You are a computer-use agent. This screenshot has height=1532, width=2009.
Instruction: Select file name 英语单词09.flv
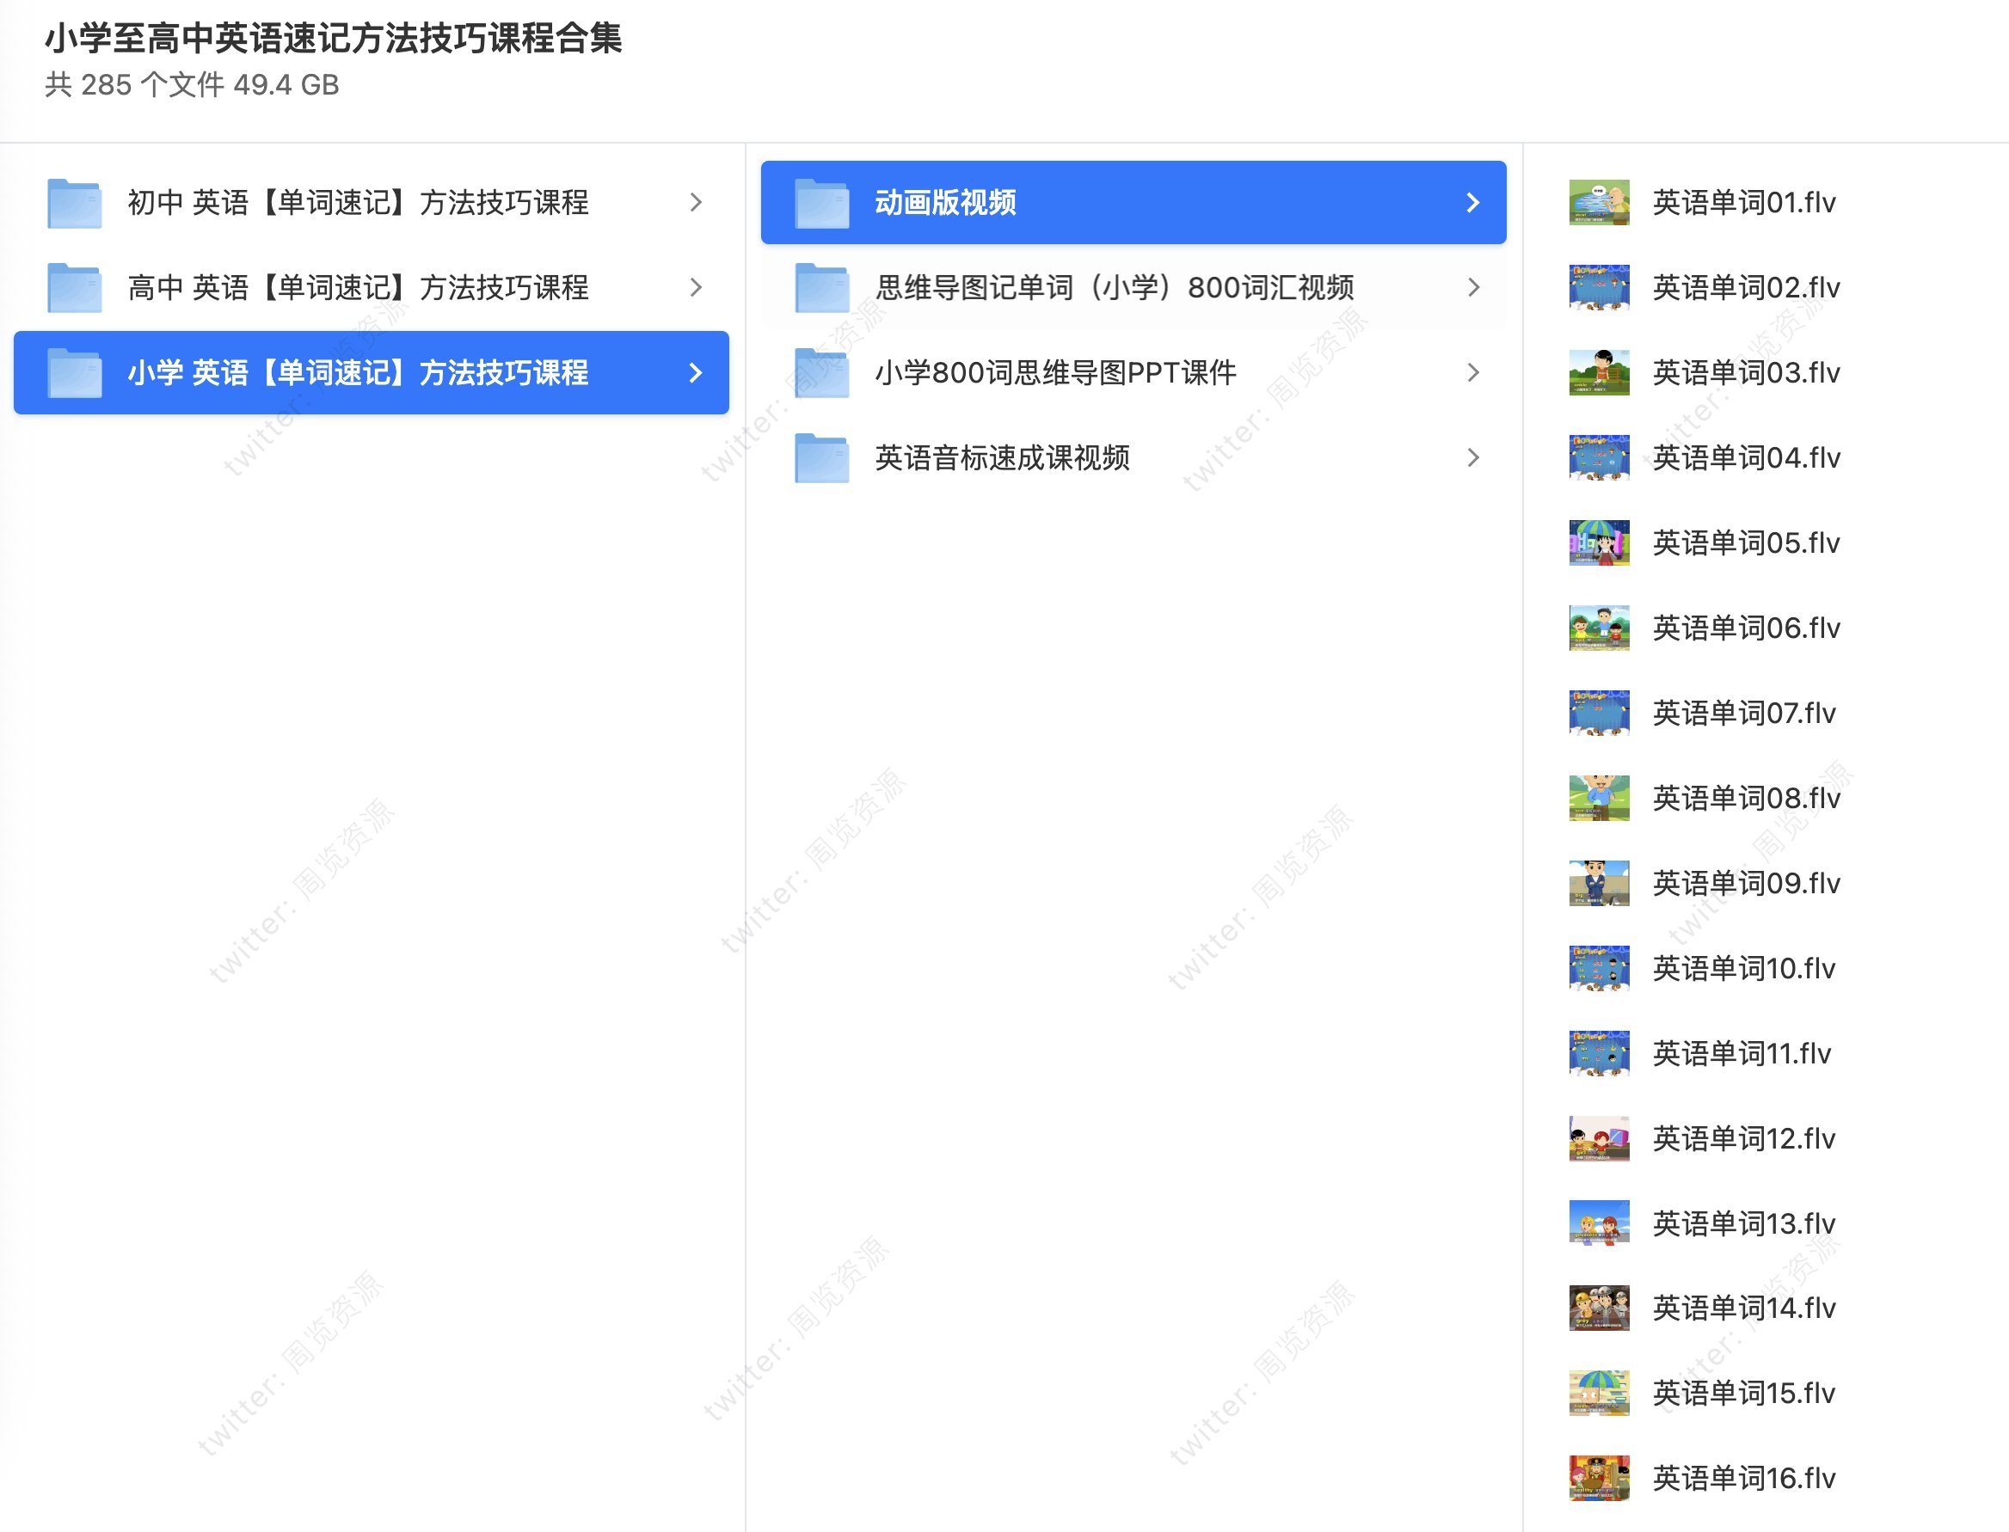[x=1746, y=883]
